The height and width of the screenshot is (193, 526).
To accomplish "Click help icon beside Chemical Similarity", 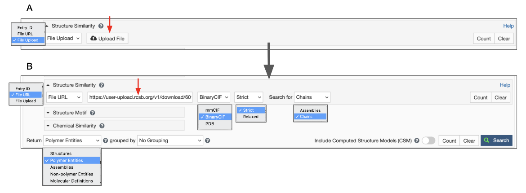I will point(102,126).
